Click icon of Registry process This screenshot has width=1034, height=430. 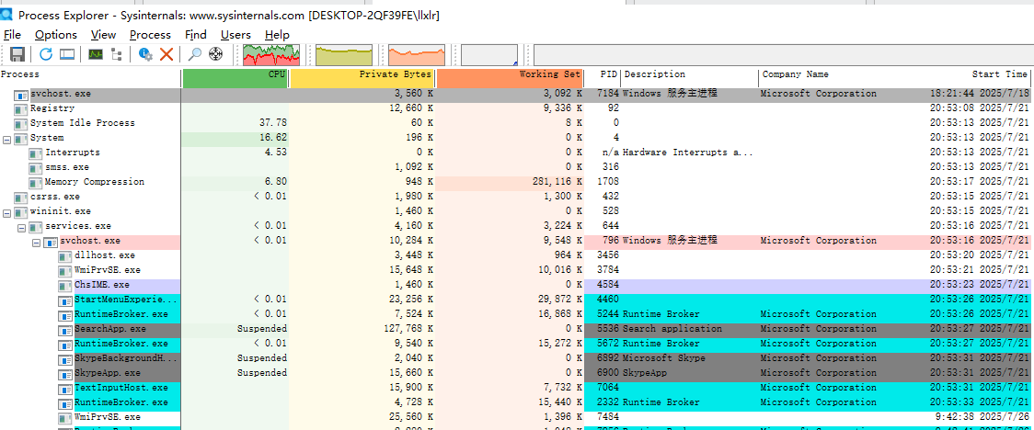pyautogui.click(x=21, y=108)
